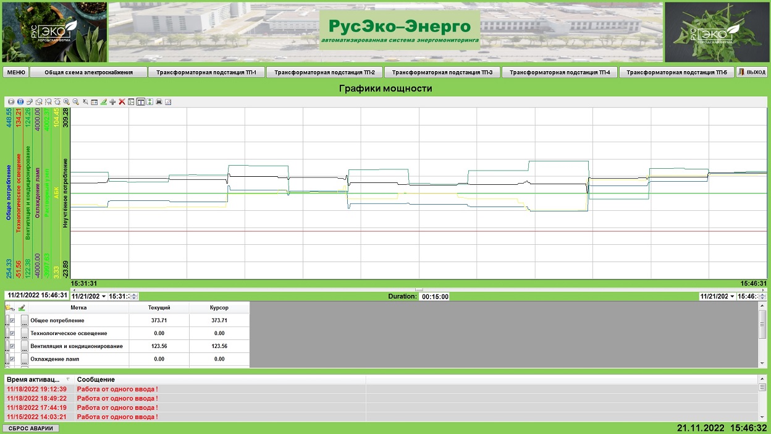Open pen options for Охлаждение ламп row

[x=25, y=359]
